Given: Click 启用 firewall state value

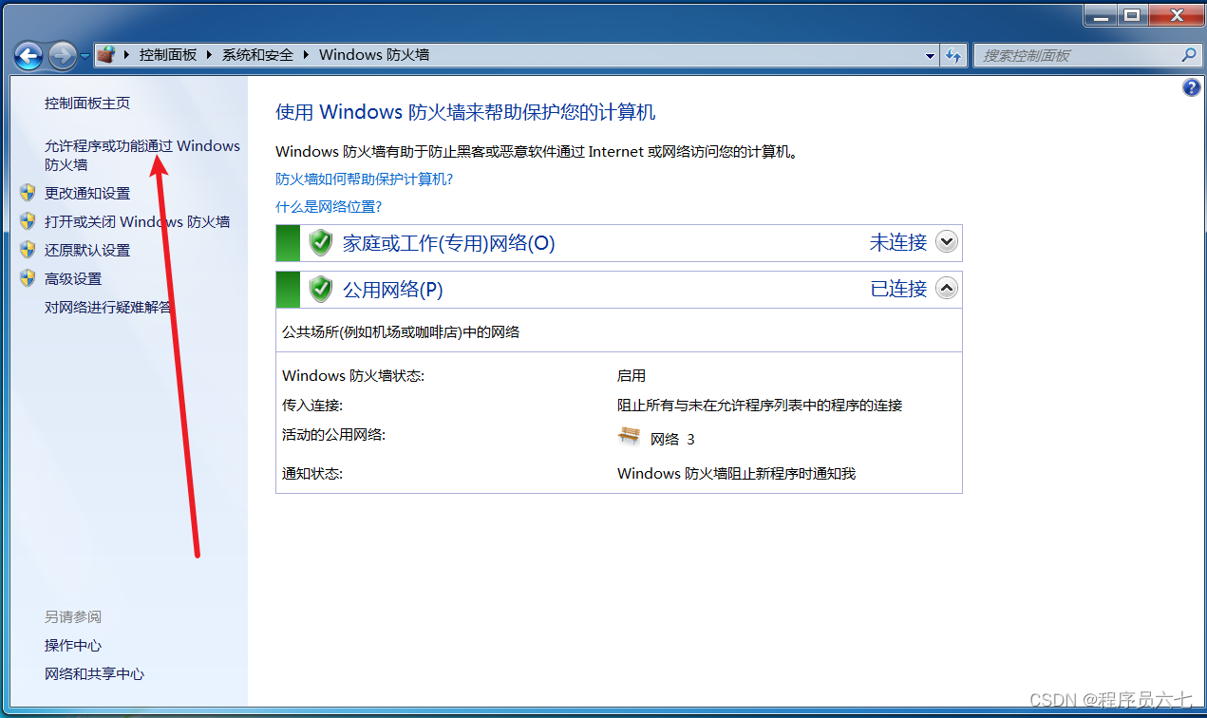Looking at the screenshot, I should coord(632,376).
